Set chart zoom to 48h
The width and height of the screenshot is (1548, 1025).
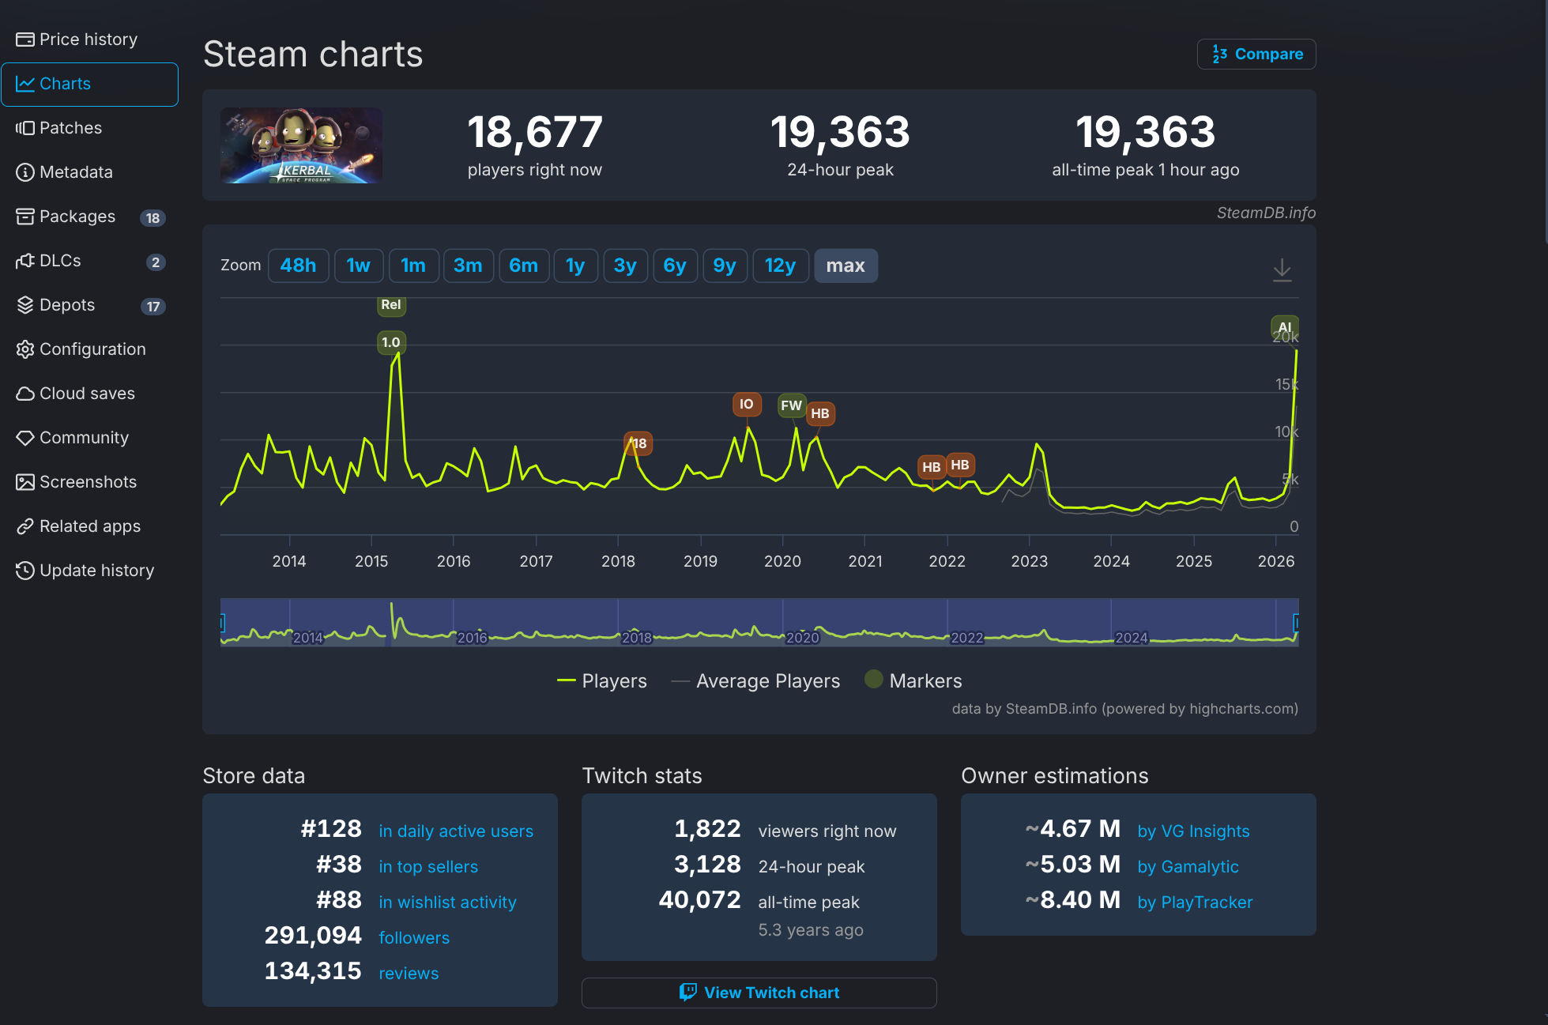[298, 266]
